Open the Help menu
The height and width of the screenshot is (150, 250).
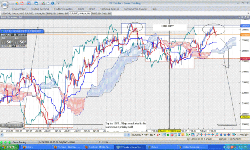pos(154,9)
